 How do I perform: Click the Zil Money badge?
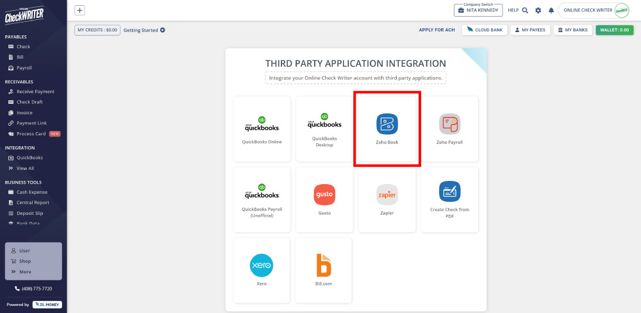click(x=47, y=305)
